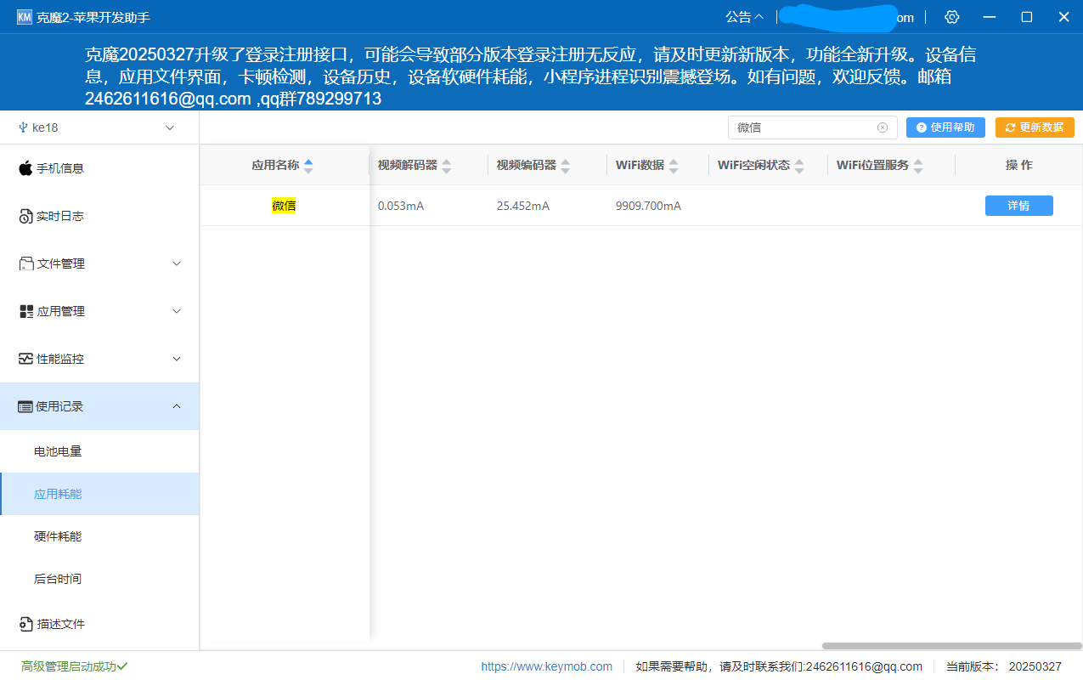Open the 电池电量 submenu item
The width and height of the screenshot is (1083, 680).
tap(99, 451)
